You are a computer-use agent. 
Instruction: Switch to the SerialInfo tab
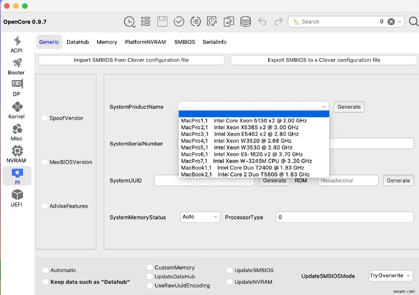tap(214, 42)
